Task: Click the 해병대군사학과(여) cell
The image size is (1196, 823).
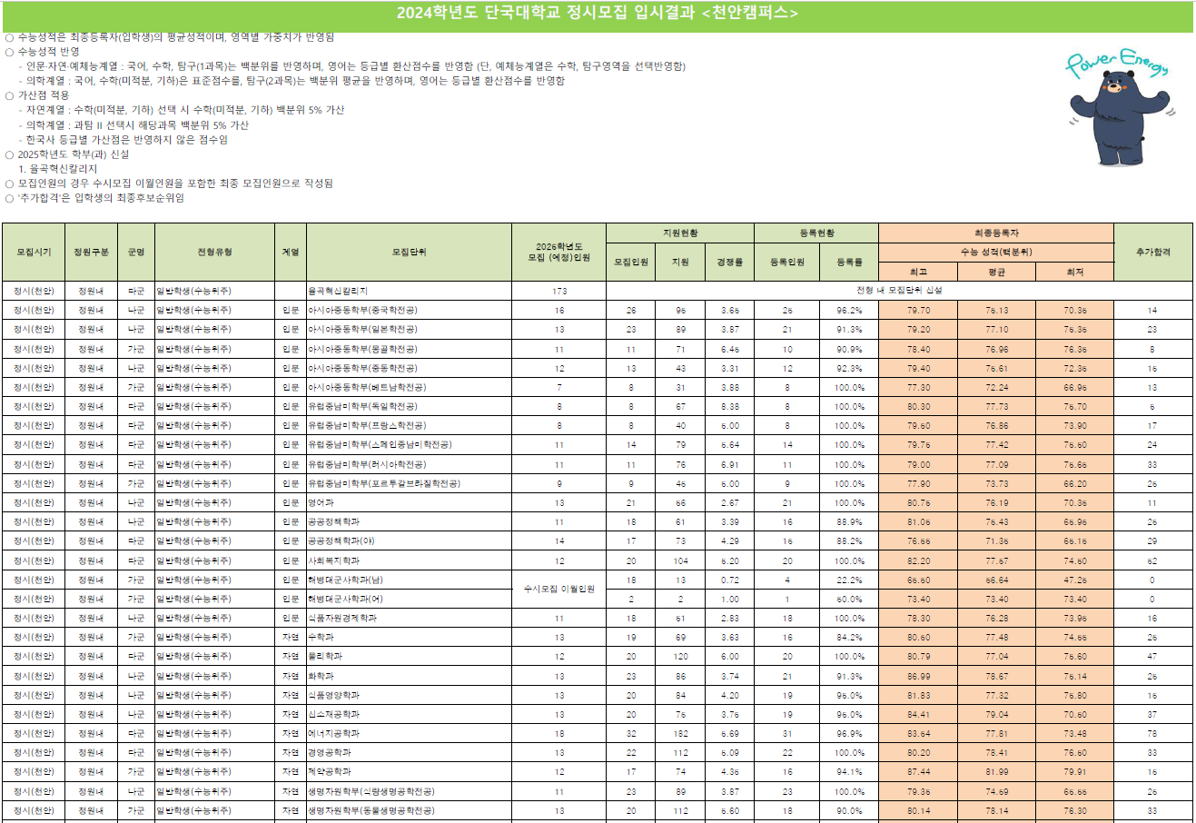Action: click(409, 599)
